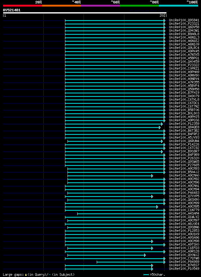Select the UniRef100_P12853 label
Screen dimensions: 201x277
tap(184, 231)
